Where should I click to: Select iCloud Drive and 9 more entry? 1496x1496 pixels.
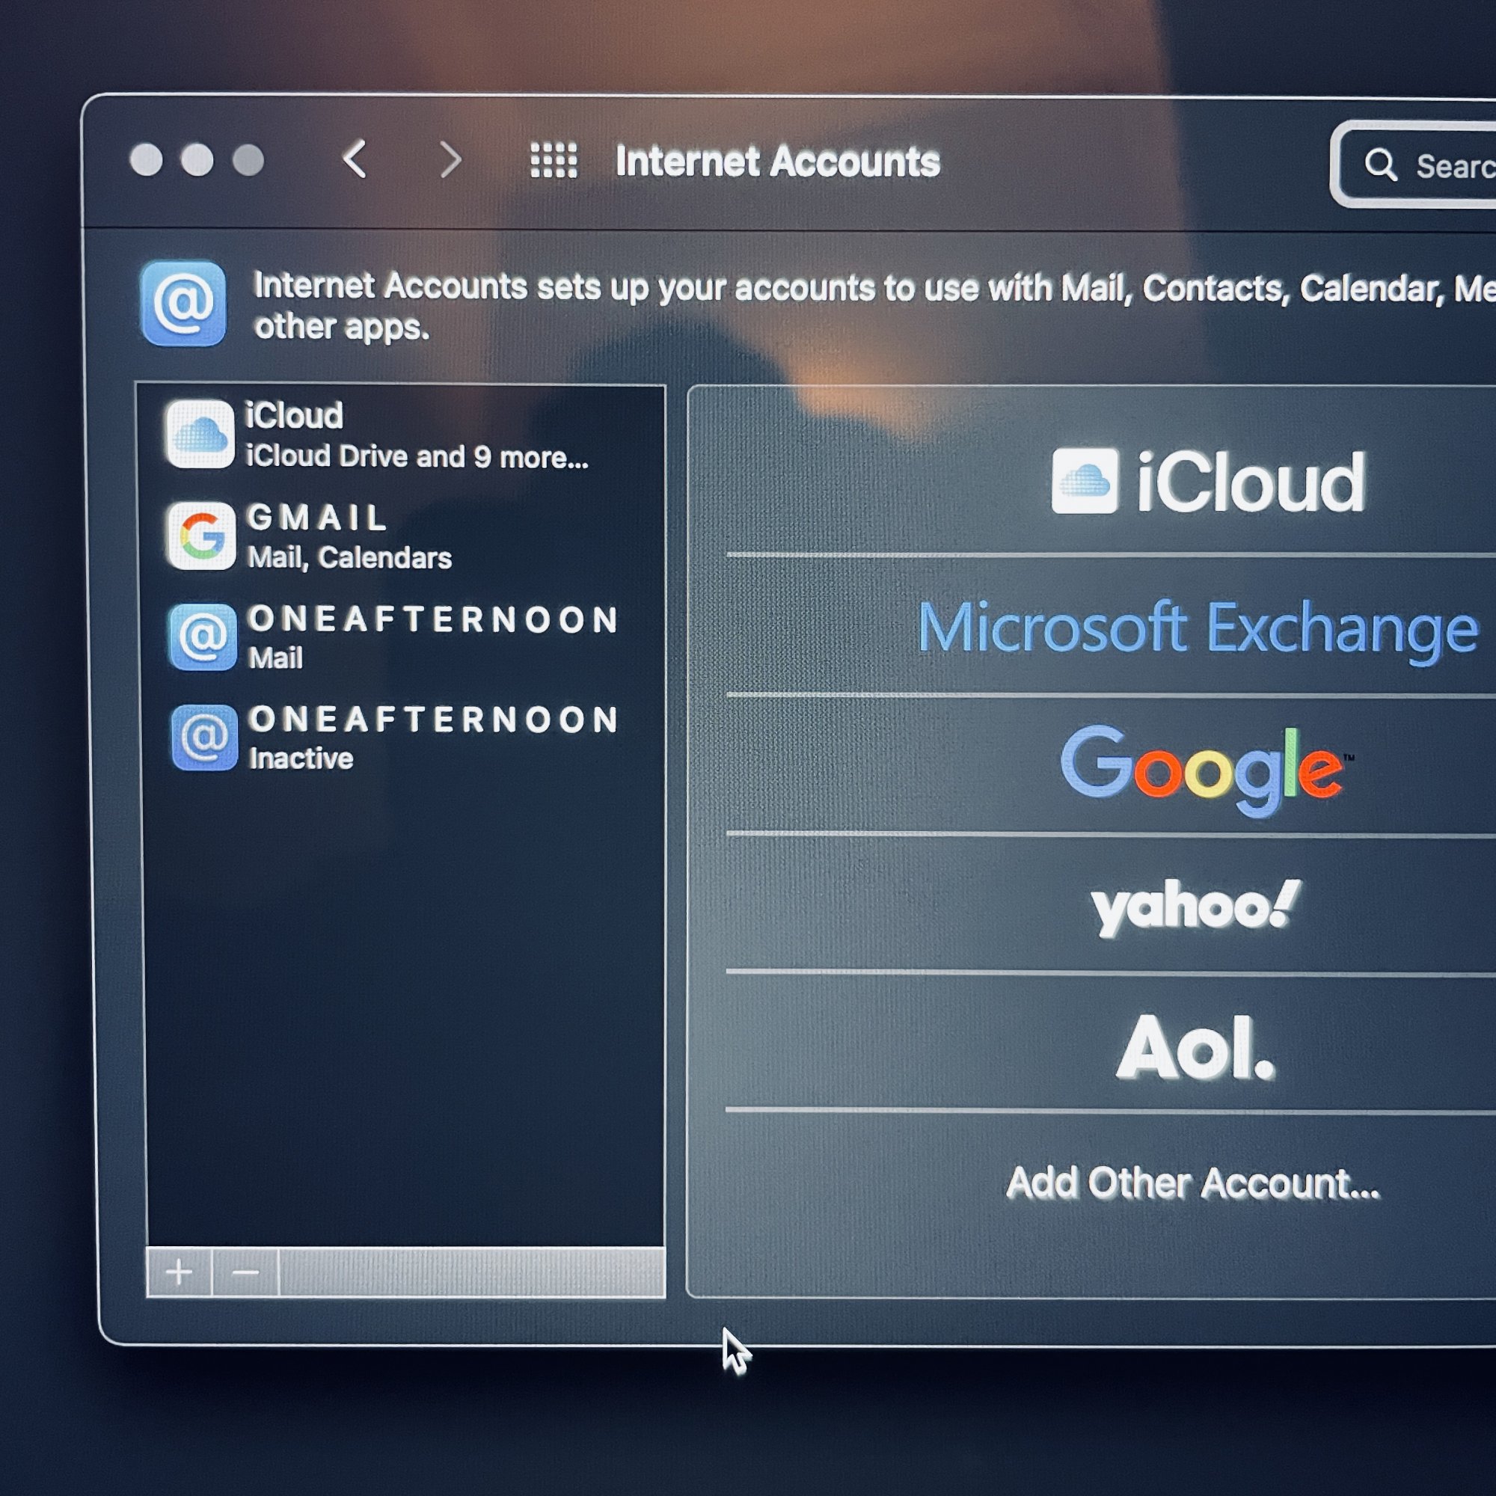pos(417,457)
